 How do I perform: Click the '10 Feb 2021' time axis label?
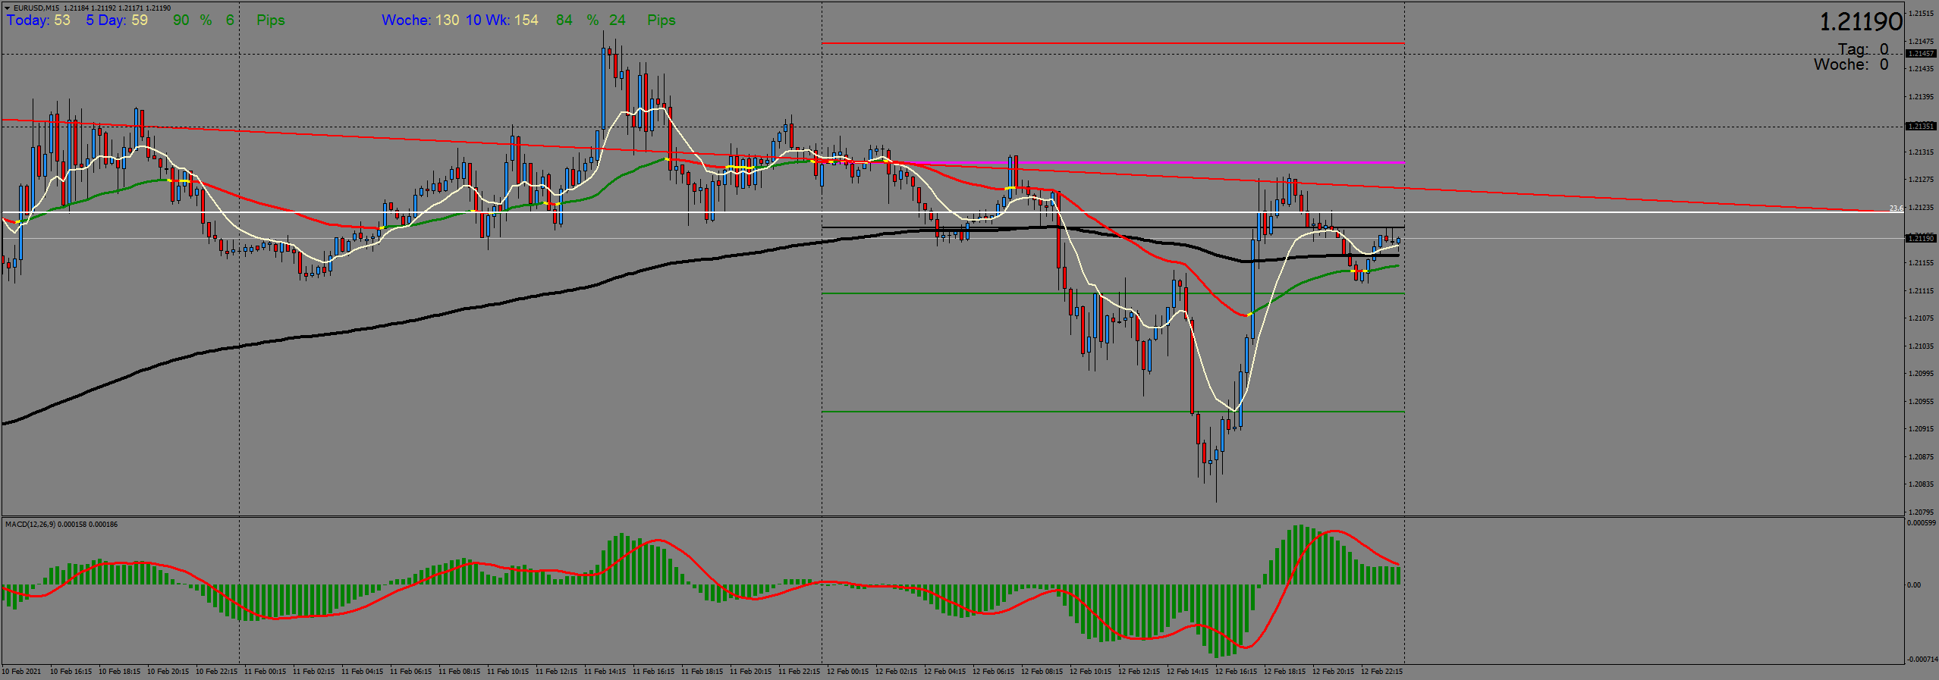point(21,672)
